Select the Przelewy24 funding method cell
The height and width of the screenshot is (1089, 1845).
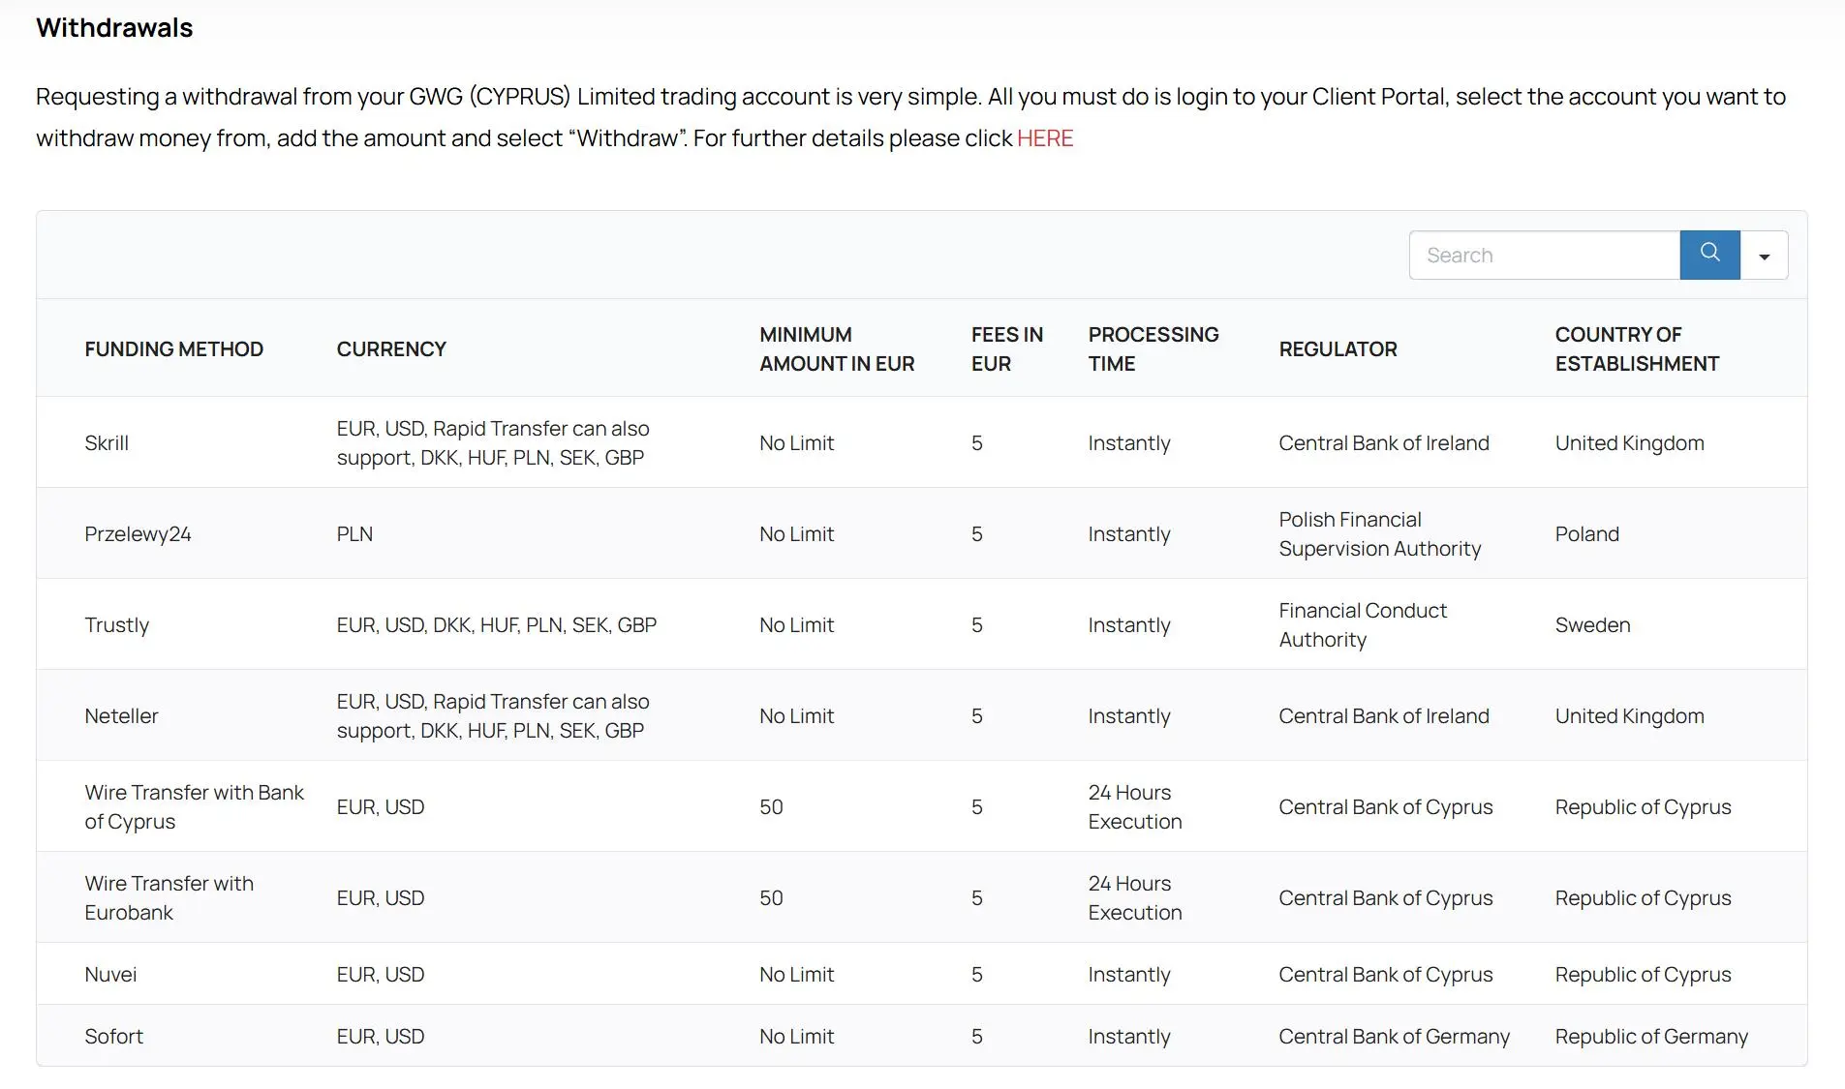pos(138,533)
